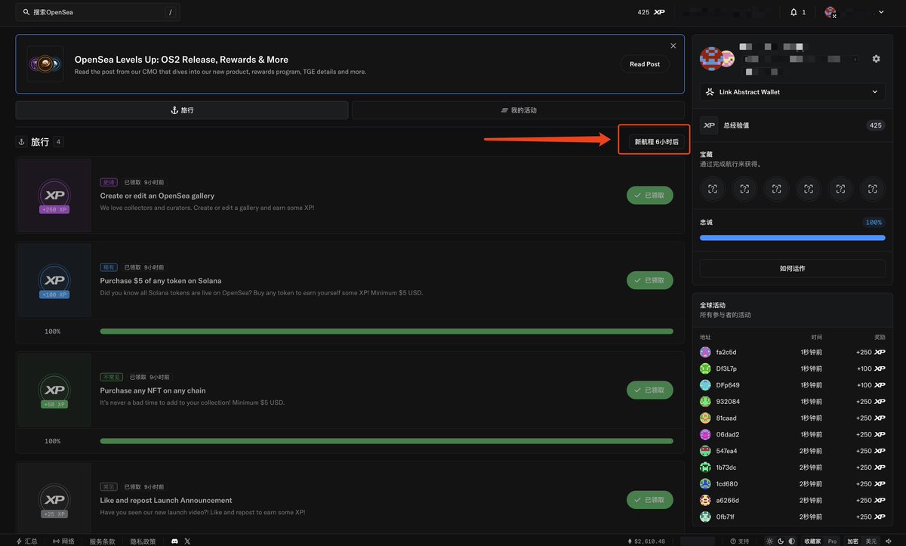Click the 忠诚 100% value
This screenshot has width=906, height=546.
[x=874, y=223]
